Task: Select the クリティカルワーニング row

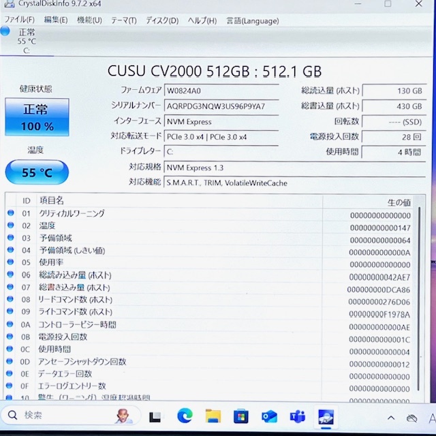Action: 209,213
